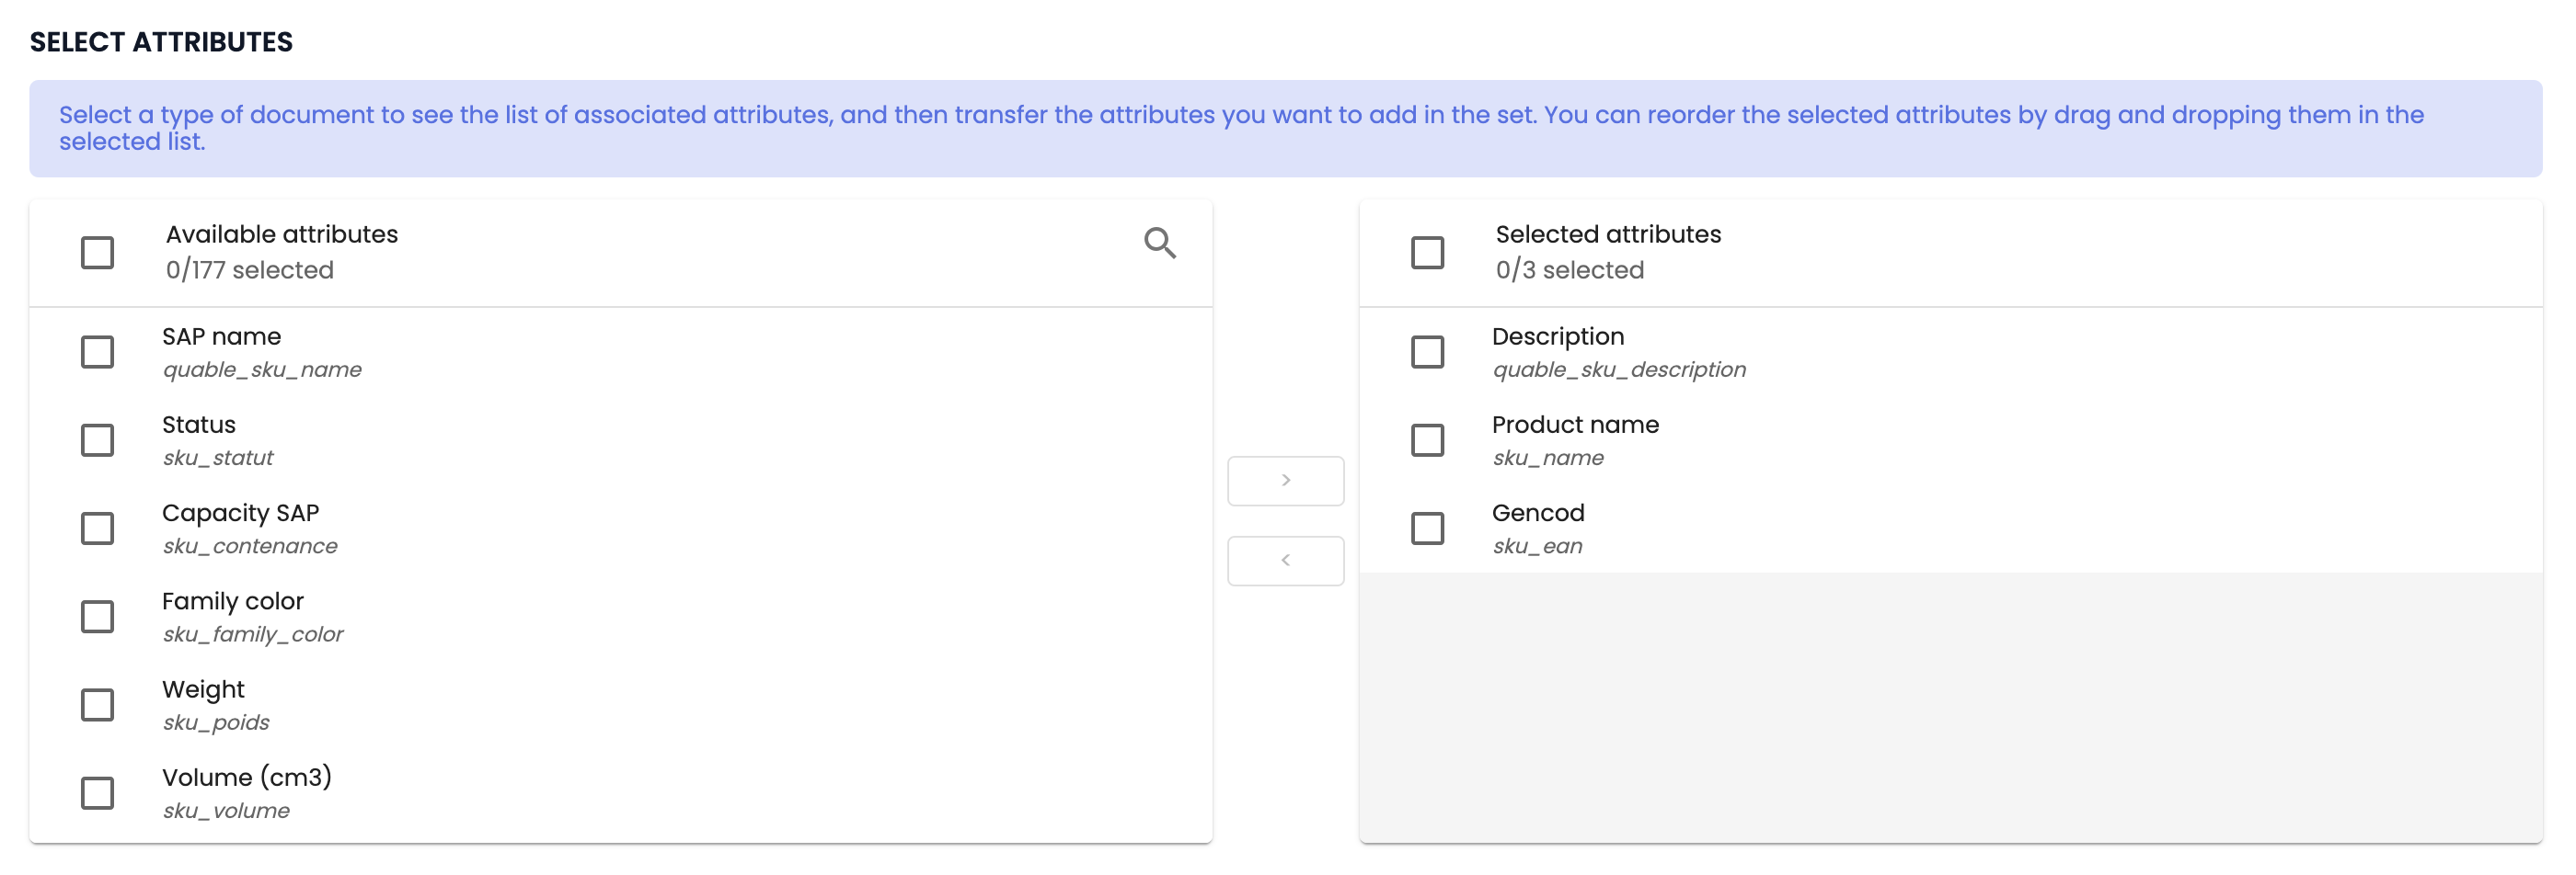Screen dimensions: 2576x875
Task: Click the move-left transfer arrow button
Action: coord(1285,561)
